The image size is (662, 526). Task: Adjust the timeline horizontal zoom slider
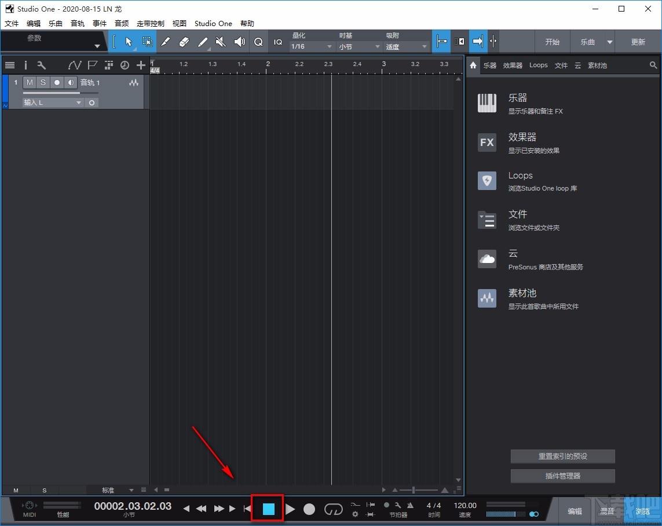coord(418,490)
